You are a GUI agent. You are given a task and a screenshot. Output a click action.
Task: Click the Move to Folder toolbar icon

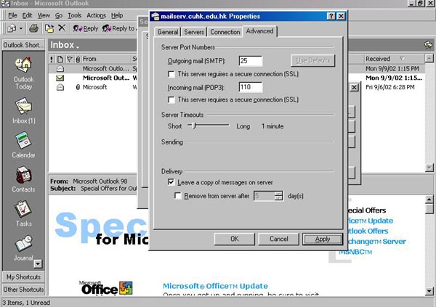(49, 28)
